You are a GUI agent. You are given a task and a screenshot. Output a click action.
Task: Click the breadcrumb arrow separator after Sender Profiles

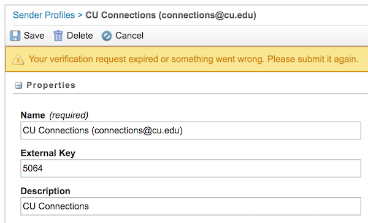(80, 15)
